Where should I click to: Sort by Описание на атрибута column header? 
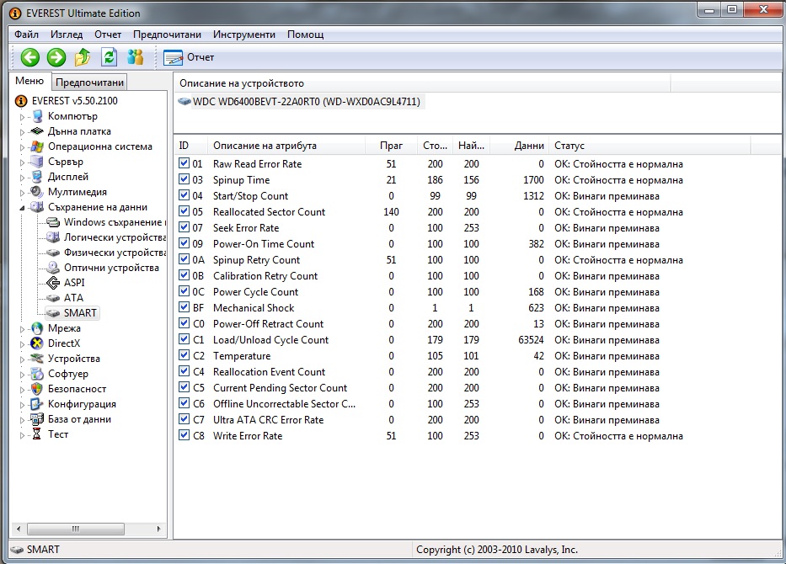click(x=286, y=146)
